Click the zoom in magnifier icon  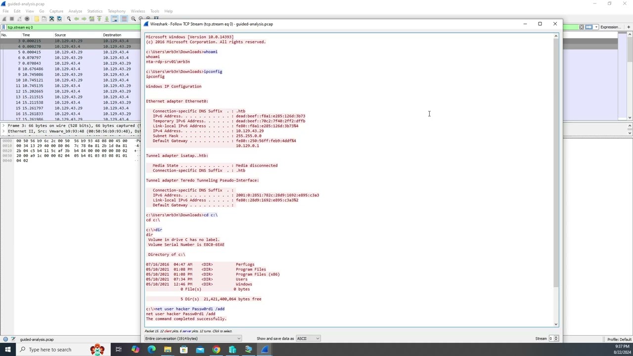[134, 19]
